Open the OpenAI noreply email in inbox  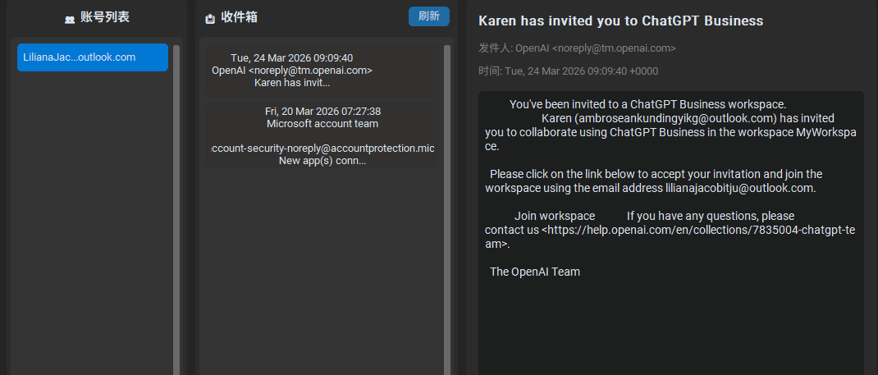(x=292, y=71)
